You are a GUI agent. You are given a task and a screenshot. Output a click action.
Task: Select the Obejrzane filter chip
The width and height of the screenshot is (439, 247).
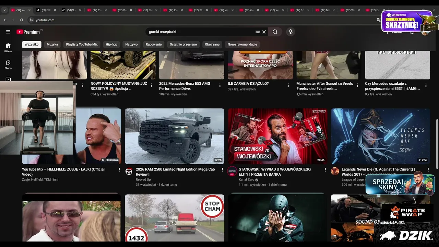[212, 45]
